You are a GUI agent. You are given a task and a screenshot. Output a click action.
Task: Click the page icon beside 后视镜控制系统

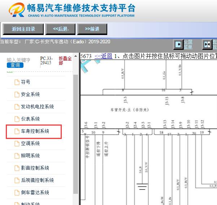click(x=17, y=180)
